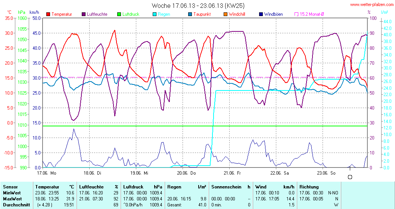
Task: Click the cyan Regen legend swatch
Action: pos(155,14)
